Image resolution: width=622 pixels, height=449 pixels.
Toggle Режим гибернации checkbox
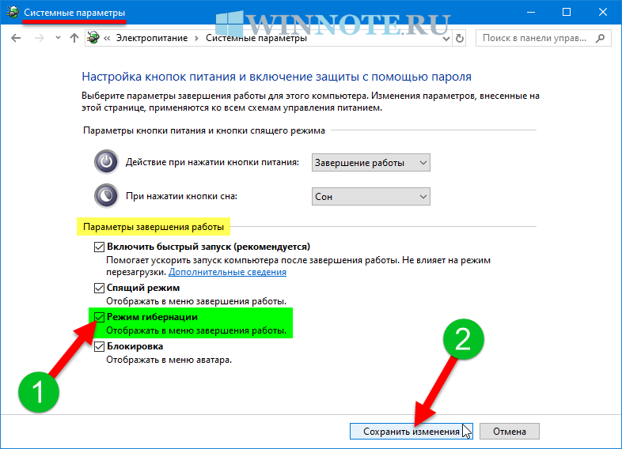point(99,317)
